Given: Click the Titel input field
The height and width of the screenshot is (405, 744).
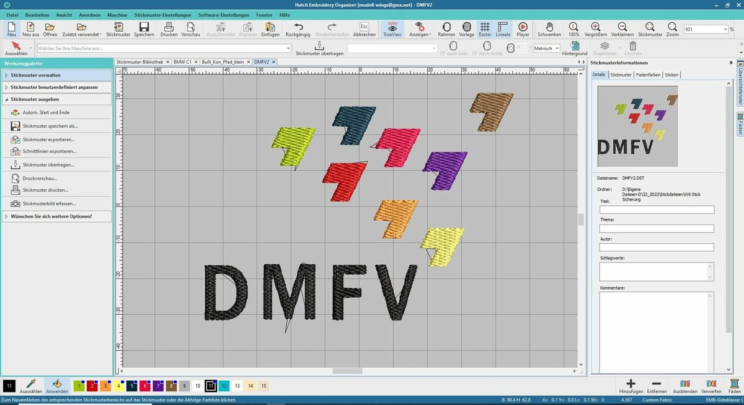Looking at the screenshot, I should [657, 210].
